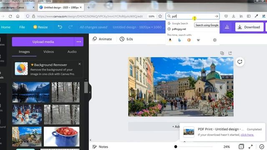Open the Canva insights chart icon

point(227,27)
